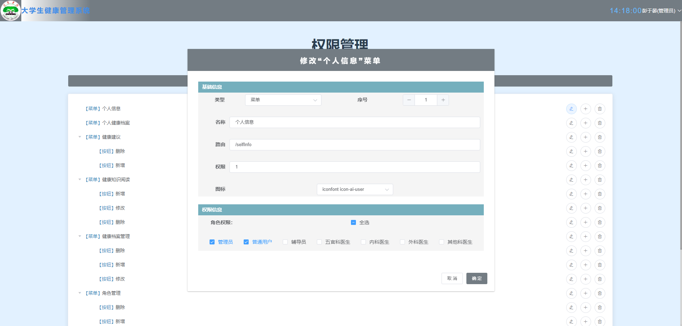The height and width of the screenshot is (326, 682).
Task: Open the 图标 dropdown showing iconfont icon-ai-user
Action: tap(354, 189)
